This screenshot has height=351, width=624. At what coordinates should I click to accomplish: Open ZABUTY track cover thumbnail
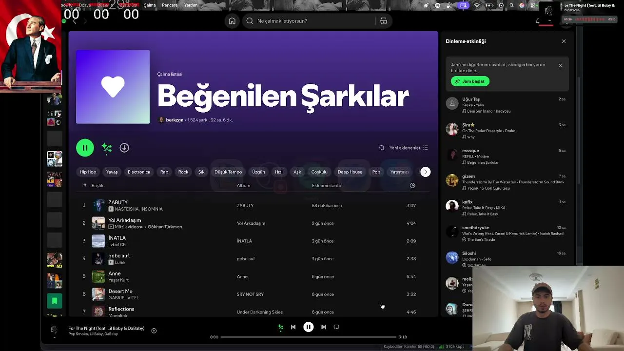tap(98, 205)
